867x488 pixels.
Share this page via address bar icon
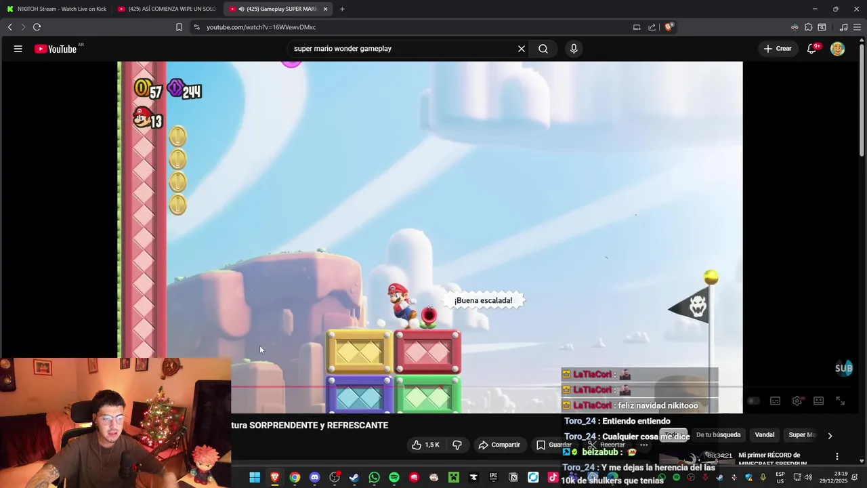pyautogui.click(x=652, y=27)
